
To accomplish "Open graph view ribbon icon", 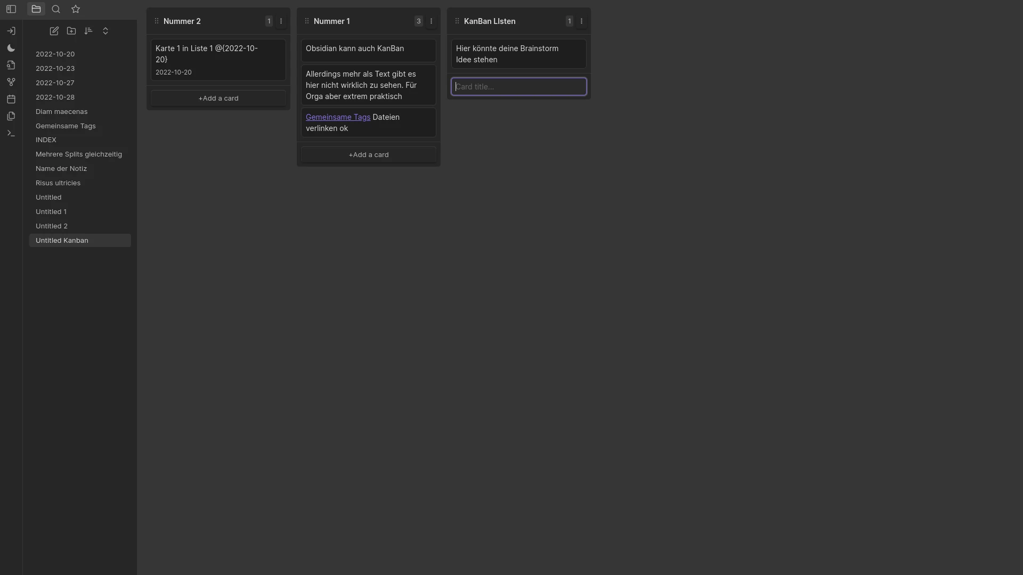I will 11,82.
